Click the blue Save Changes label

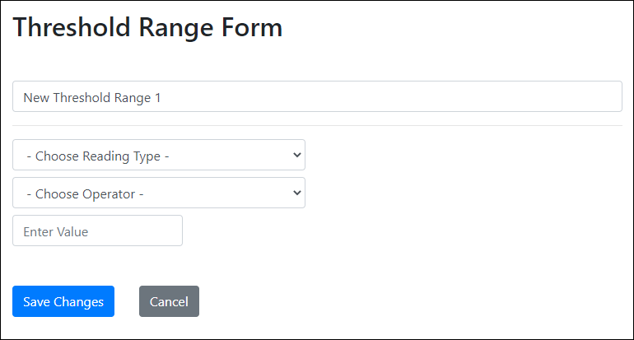(63, 302)
